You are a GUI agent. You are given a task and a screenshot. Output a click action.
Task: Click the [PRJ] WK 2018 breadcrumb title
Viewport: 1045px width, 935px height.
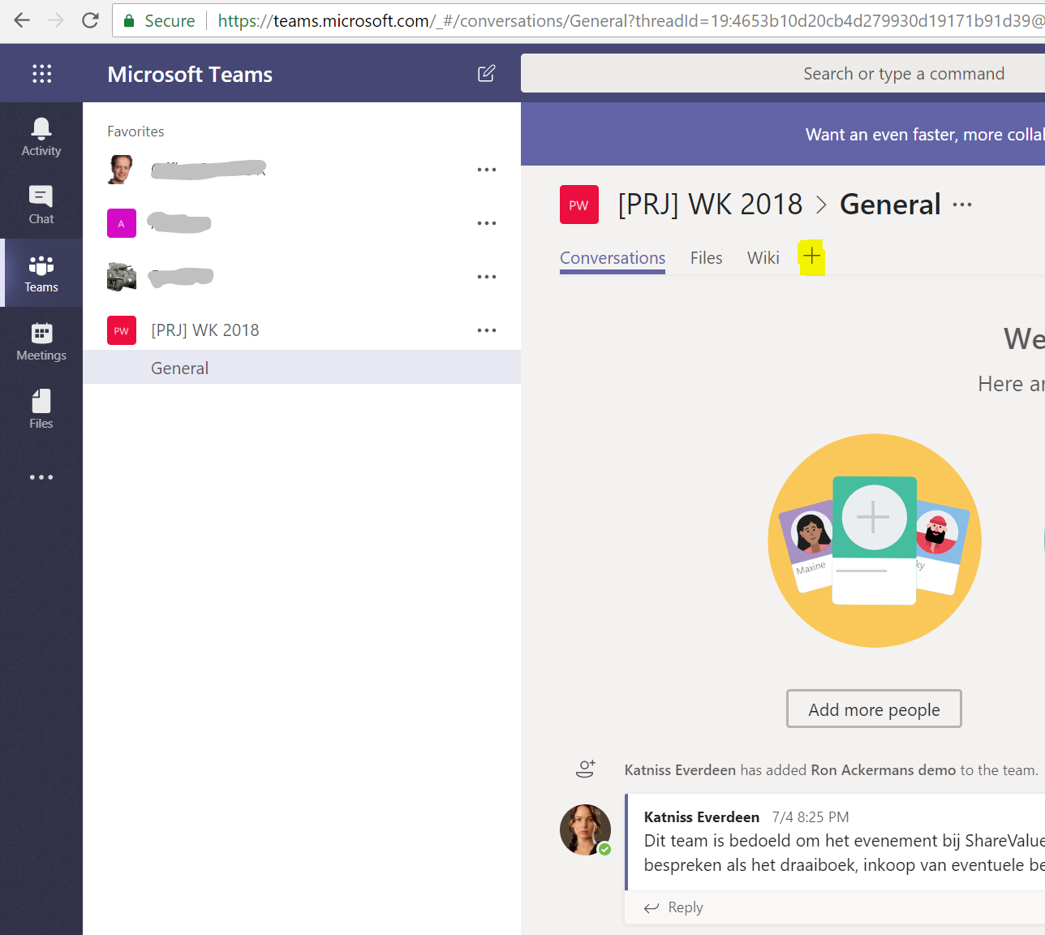pyautogui.click(x=710, y=205)
